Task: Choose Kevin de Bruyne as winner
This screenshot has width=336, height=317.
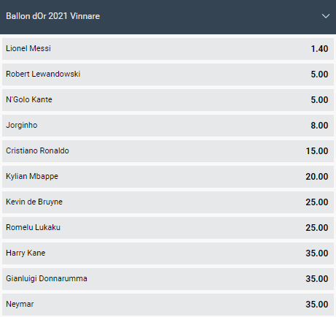Action: point(168,202)
